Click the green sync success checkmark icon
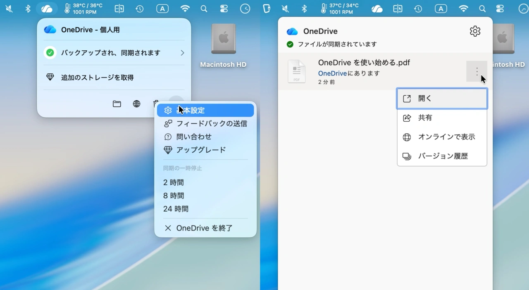 point(50,53)
